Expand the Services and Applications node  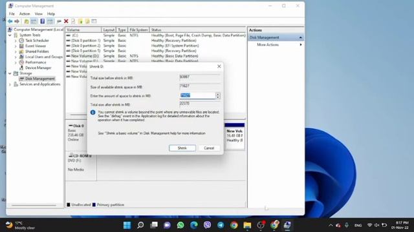click(x=10, y=84)
